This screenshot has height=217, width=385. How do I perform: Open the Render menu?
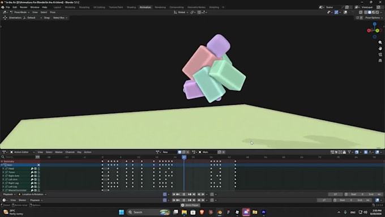24,7
